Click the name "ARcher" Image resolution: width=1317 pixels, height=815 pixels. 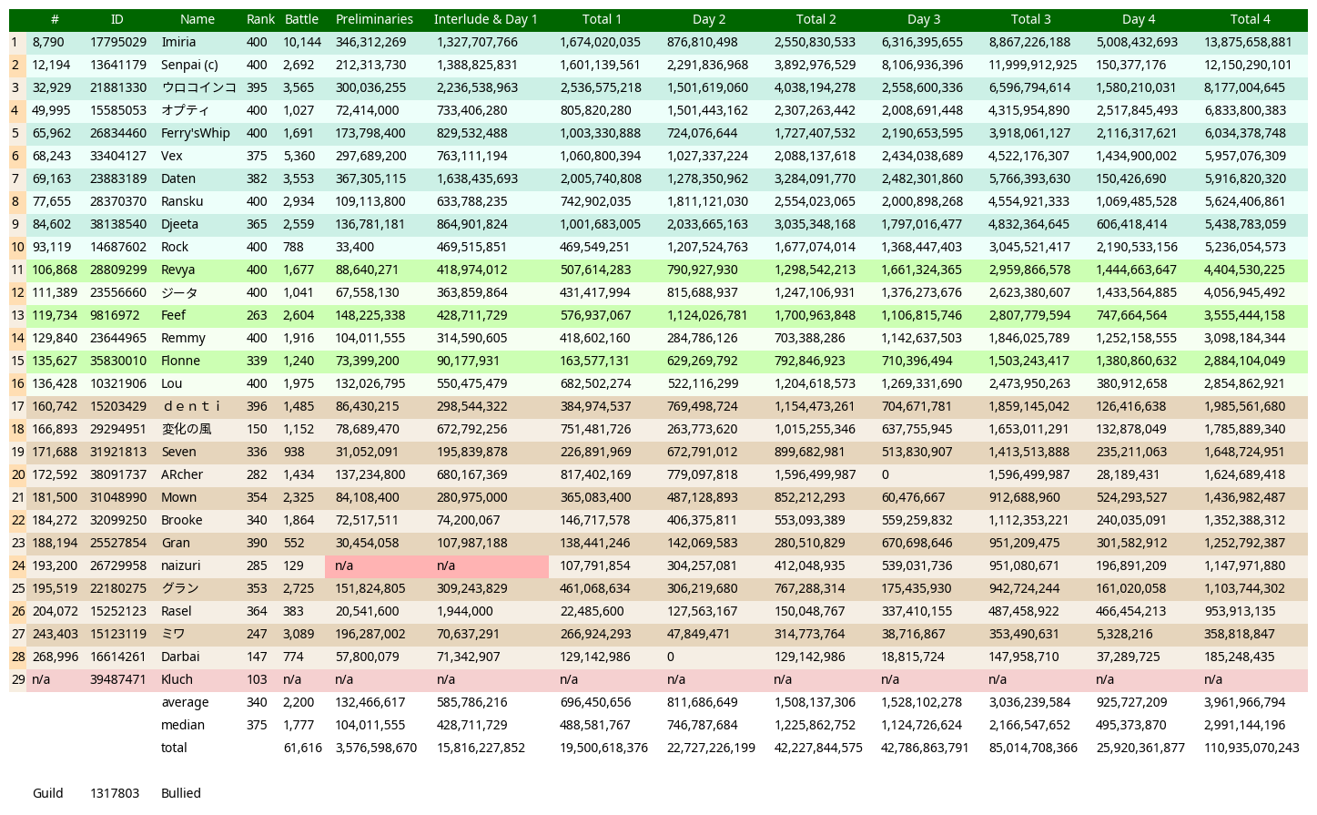(182, 474)
